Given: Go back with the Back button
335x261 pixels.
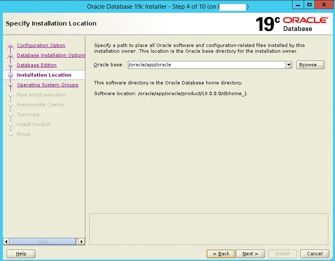Looking at the screenshot, I should click(221, 254).
